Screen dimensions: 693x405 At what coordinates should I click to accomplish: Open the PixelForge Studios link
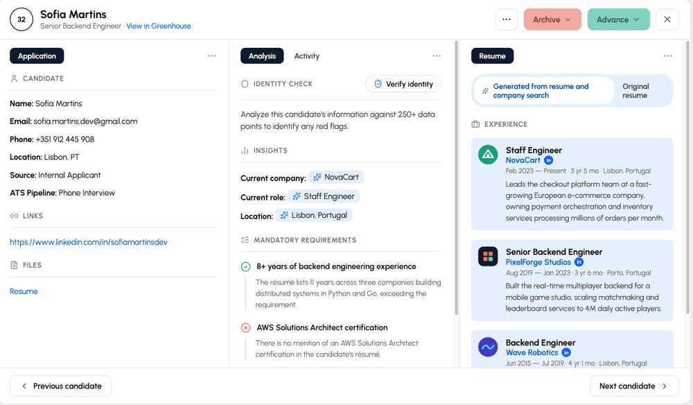(538, 262)
